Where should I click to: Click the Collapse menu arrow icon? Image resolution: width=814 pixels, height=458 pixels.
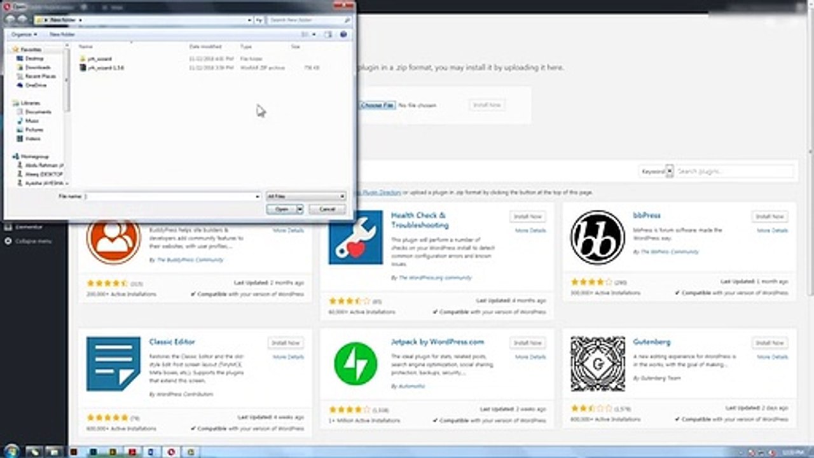point(8,241)
